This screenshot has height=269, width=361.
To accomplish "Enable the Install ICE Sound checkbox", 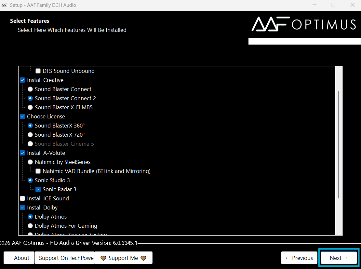I will (x=22, y=198).
